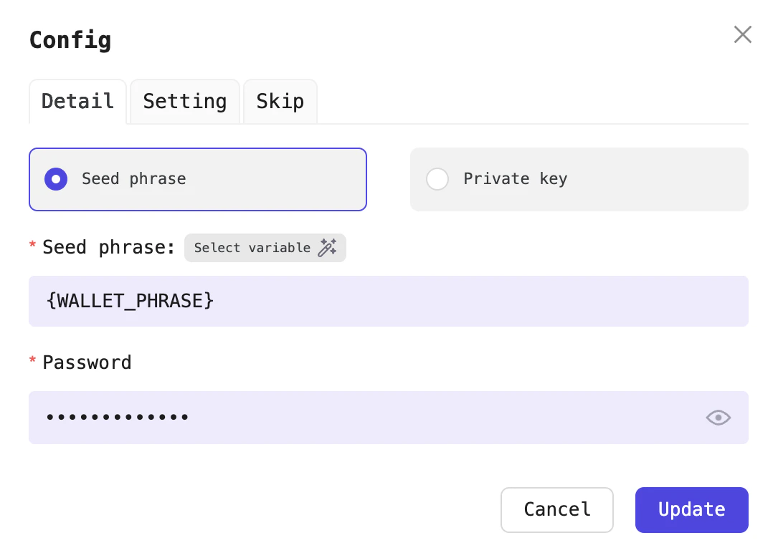Click the seed phrase input showing WALLET_PHRASE
The image size is (773, 553).
coord(389,301)
